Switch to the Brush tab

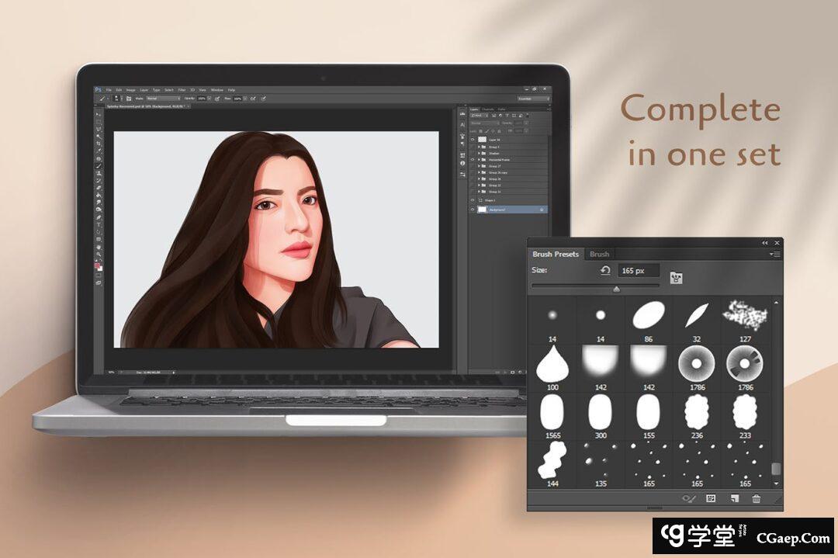[x=599, y=254]
